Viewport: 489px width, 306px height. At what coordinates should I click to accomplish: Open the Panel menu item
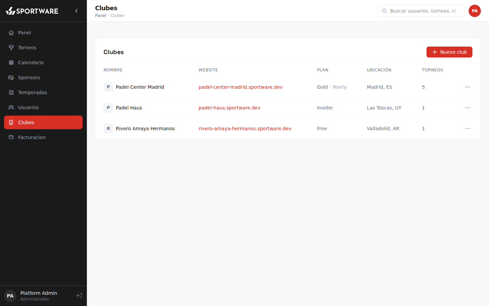[43, 33]
